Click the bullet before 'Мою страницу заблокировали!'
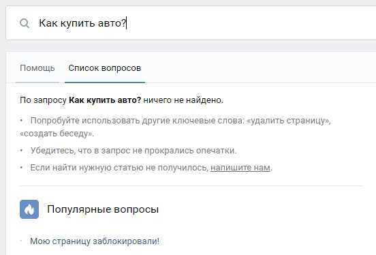This screenshot has height=255, width=376. [x=21, y=241]
